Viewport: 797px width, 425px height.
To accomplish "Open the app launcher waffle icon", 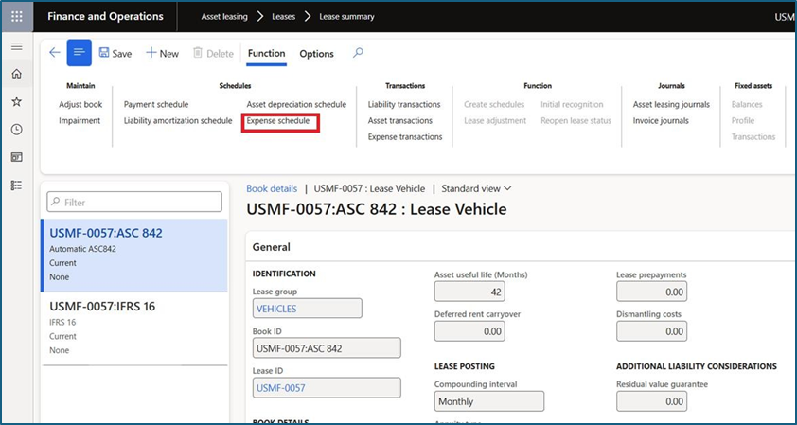I will click(16, 16).
